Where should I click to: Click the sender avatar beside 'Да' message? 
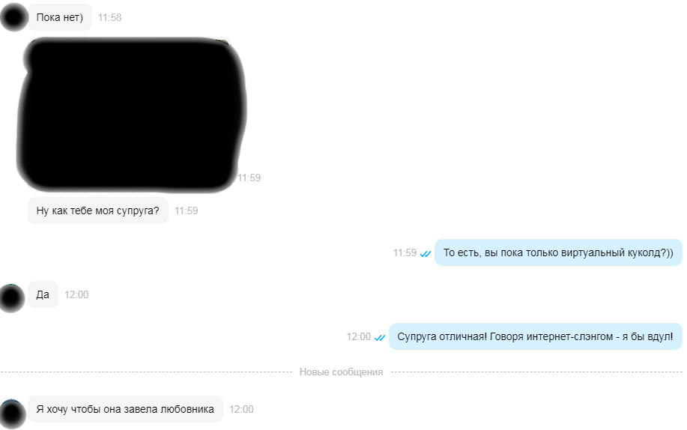[x=12, y=297]
